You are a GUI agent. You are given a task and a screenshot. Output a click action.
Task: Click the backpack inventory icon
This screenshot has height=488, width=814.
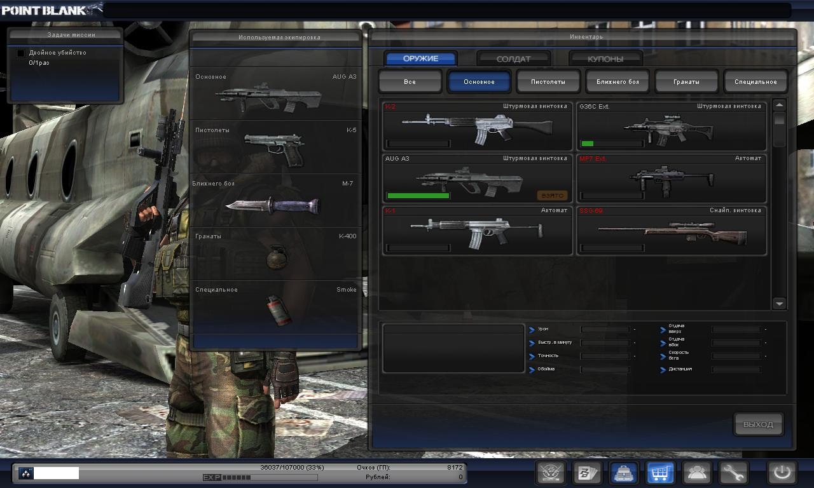(624, 473)
